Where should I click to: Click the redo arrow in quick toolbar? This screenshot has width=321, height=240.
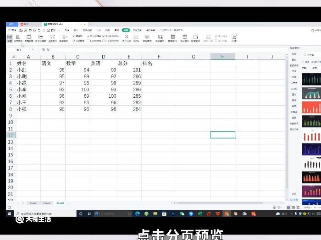44,30
